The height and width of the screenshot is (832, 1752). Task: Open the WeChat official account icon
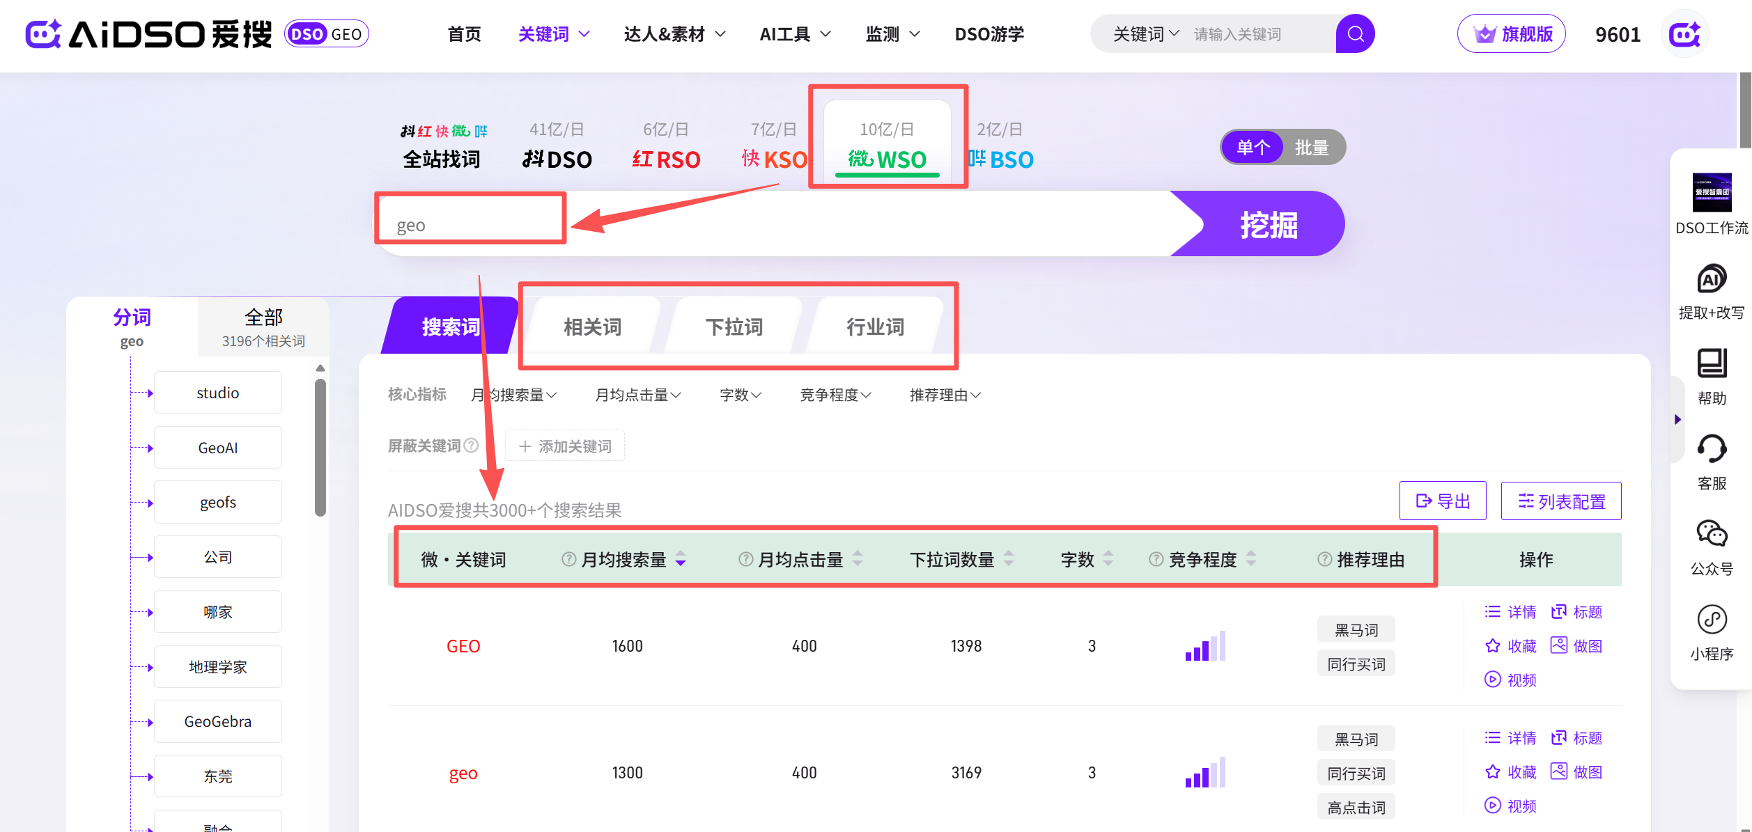tap(1711, 534)
